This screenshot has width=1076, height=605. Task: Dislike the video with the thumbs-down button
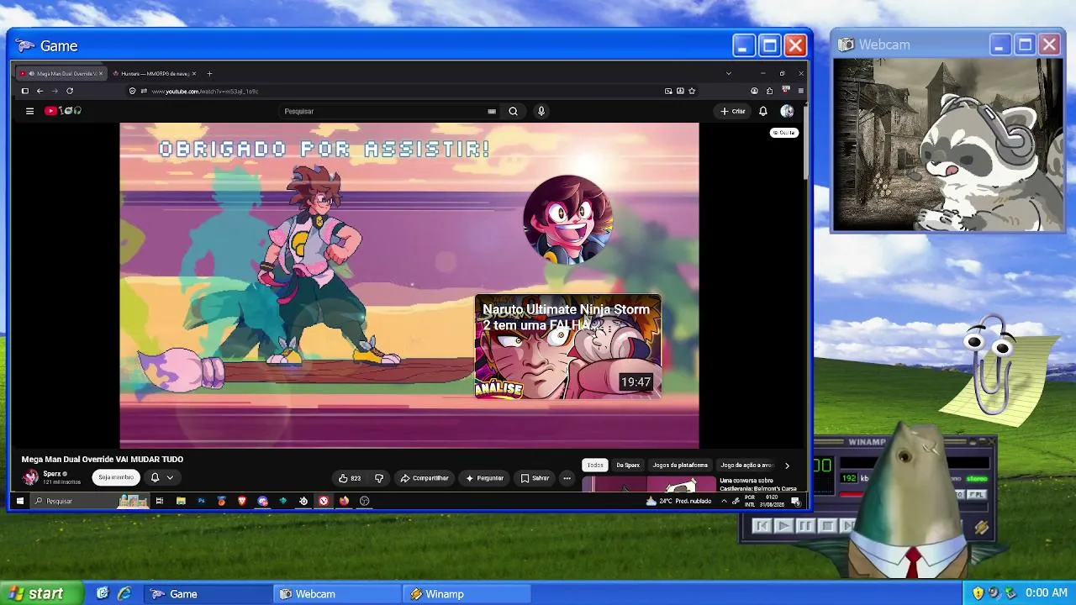coord(379,478)
